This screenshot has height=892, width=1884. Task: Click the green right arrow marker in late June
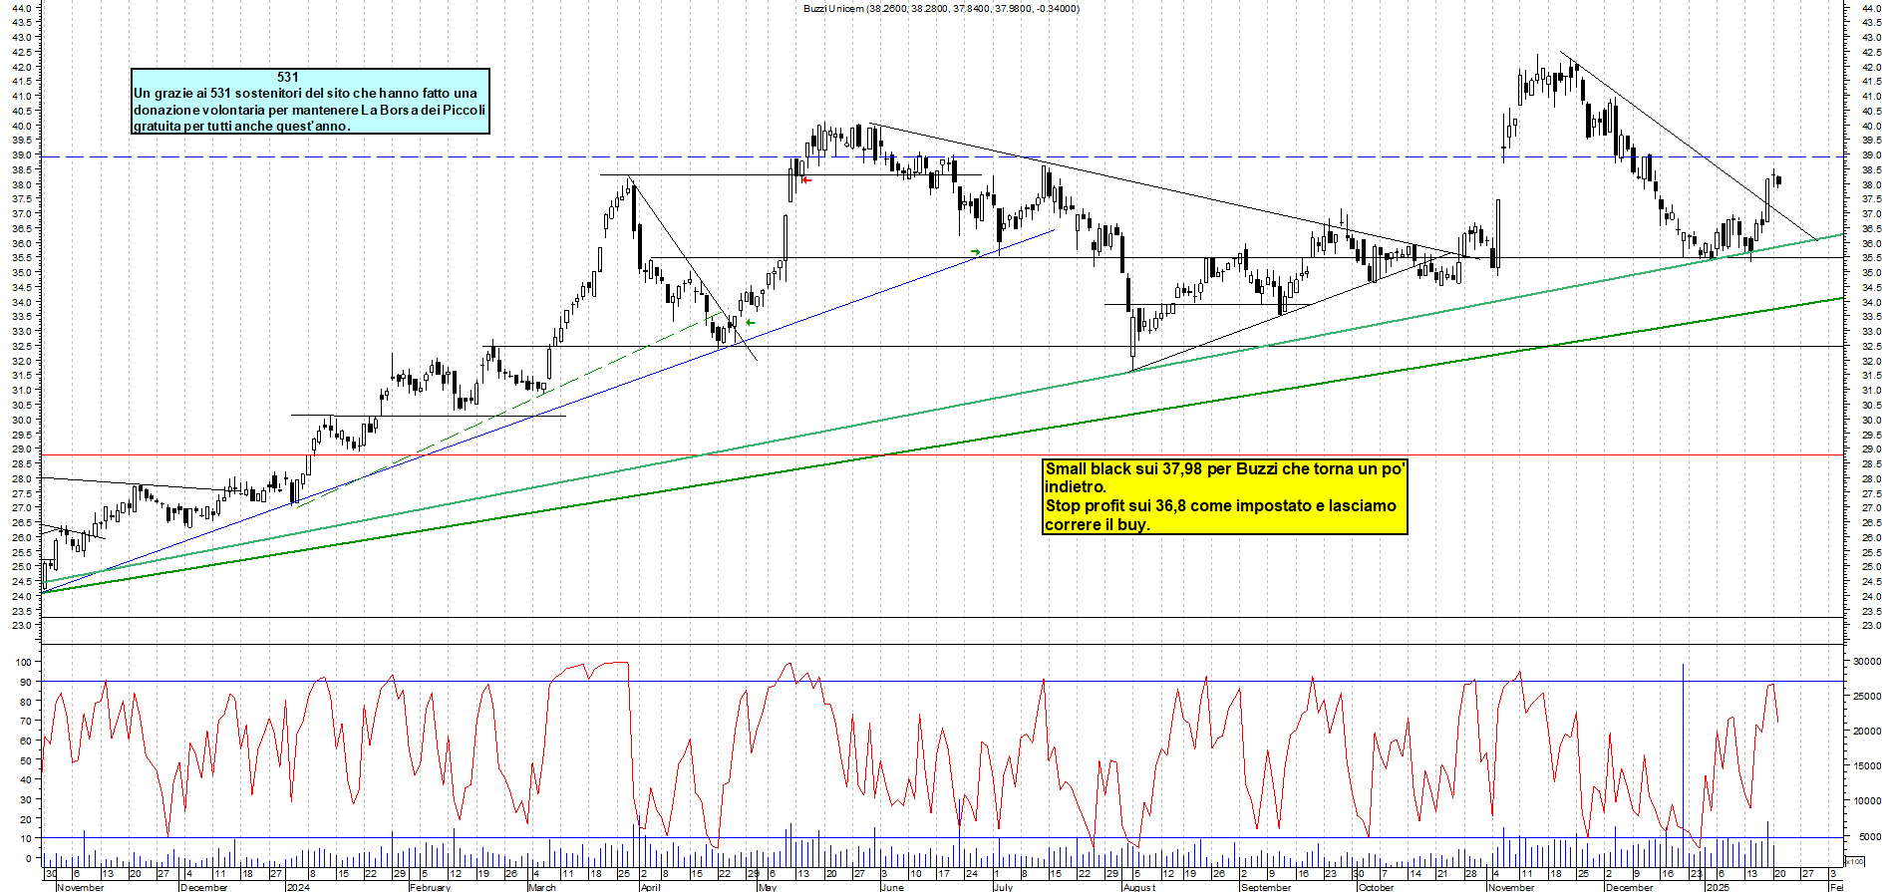coord(975,252)
